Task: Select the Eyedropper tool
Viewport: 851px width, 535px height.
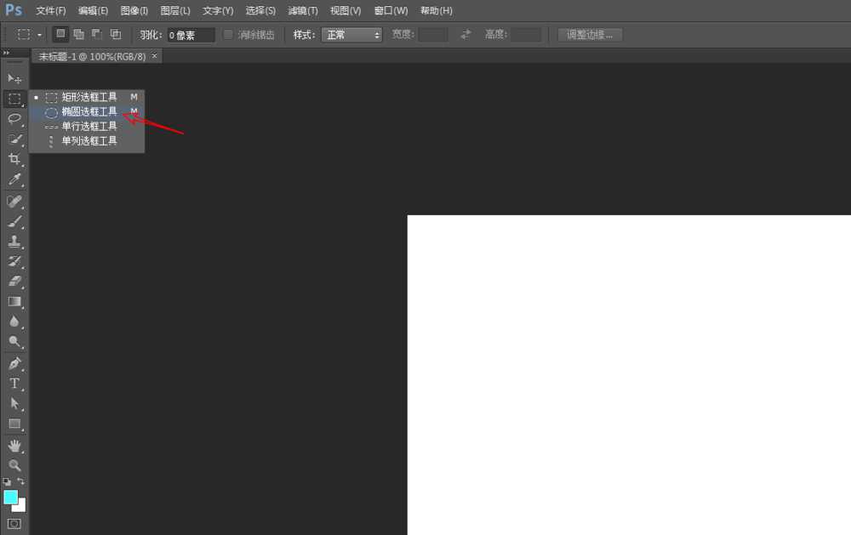Action: click(x=14, y=179)
